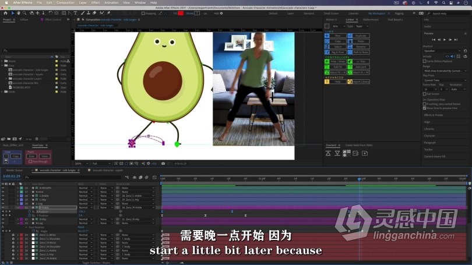This screenshot has width=472, height=265.
Task: Toggle Cache Before Playback checkbox
Action: coord(424,61)
